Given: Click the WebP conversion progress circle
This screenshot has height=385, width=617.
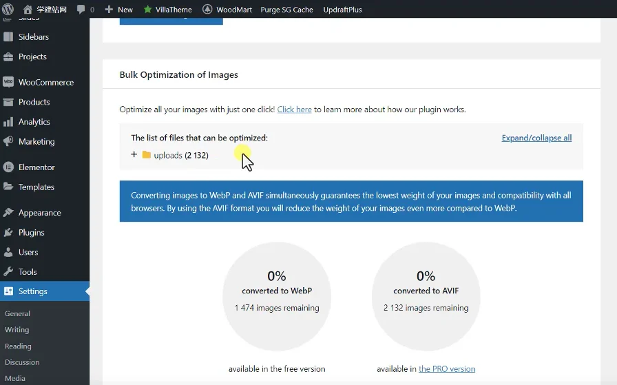Looking at the screenshot, I should click(277, 296).
